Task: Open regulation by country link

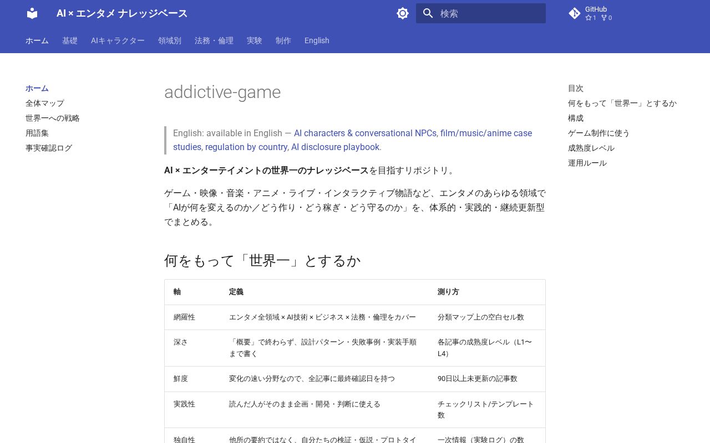Action: coord(246,147)
